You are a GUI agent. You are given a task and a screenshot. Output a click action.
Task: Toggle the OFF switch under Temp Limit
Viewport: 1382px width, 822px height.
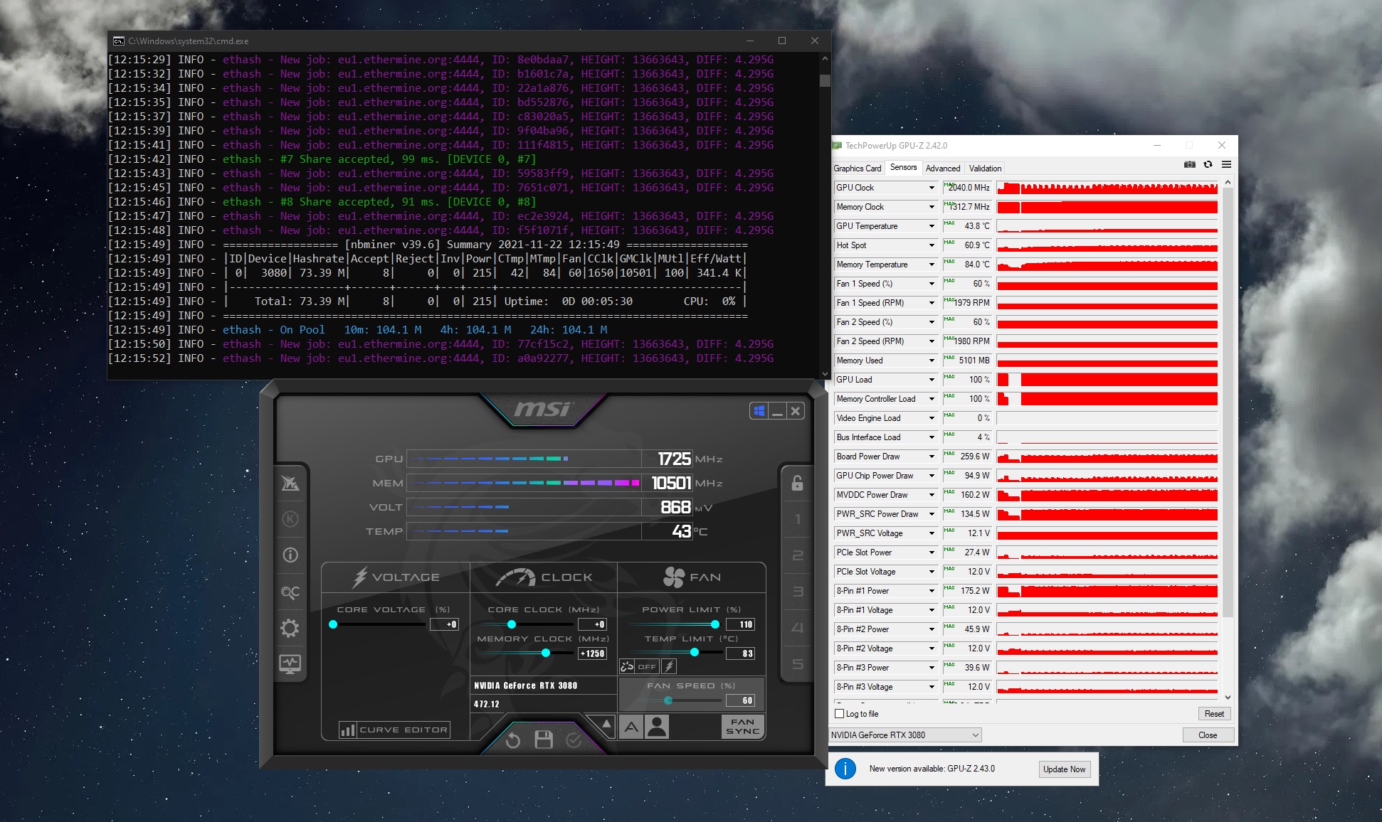(x=647, y=666)
